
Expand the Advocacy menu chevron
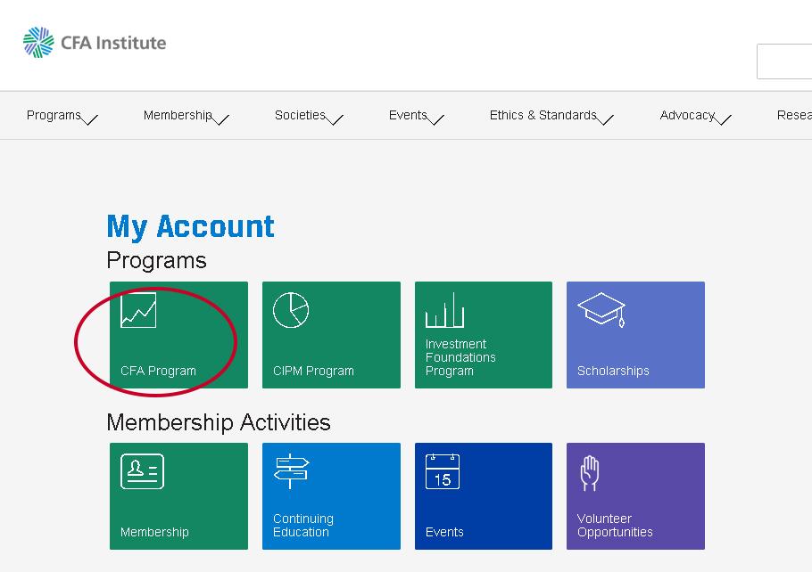tap(723, 119)
